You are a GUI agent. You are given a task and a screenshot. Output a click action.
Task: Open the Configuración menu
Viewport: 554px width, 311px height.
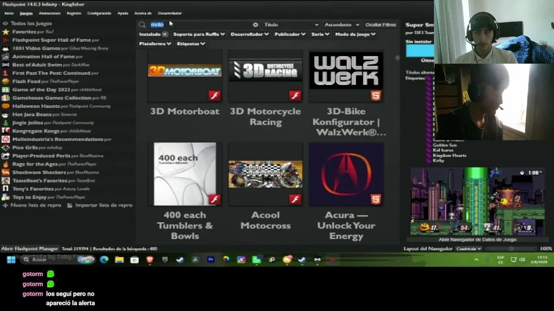[99, 13]
